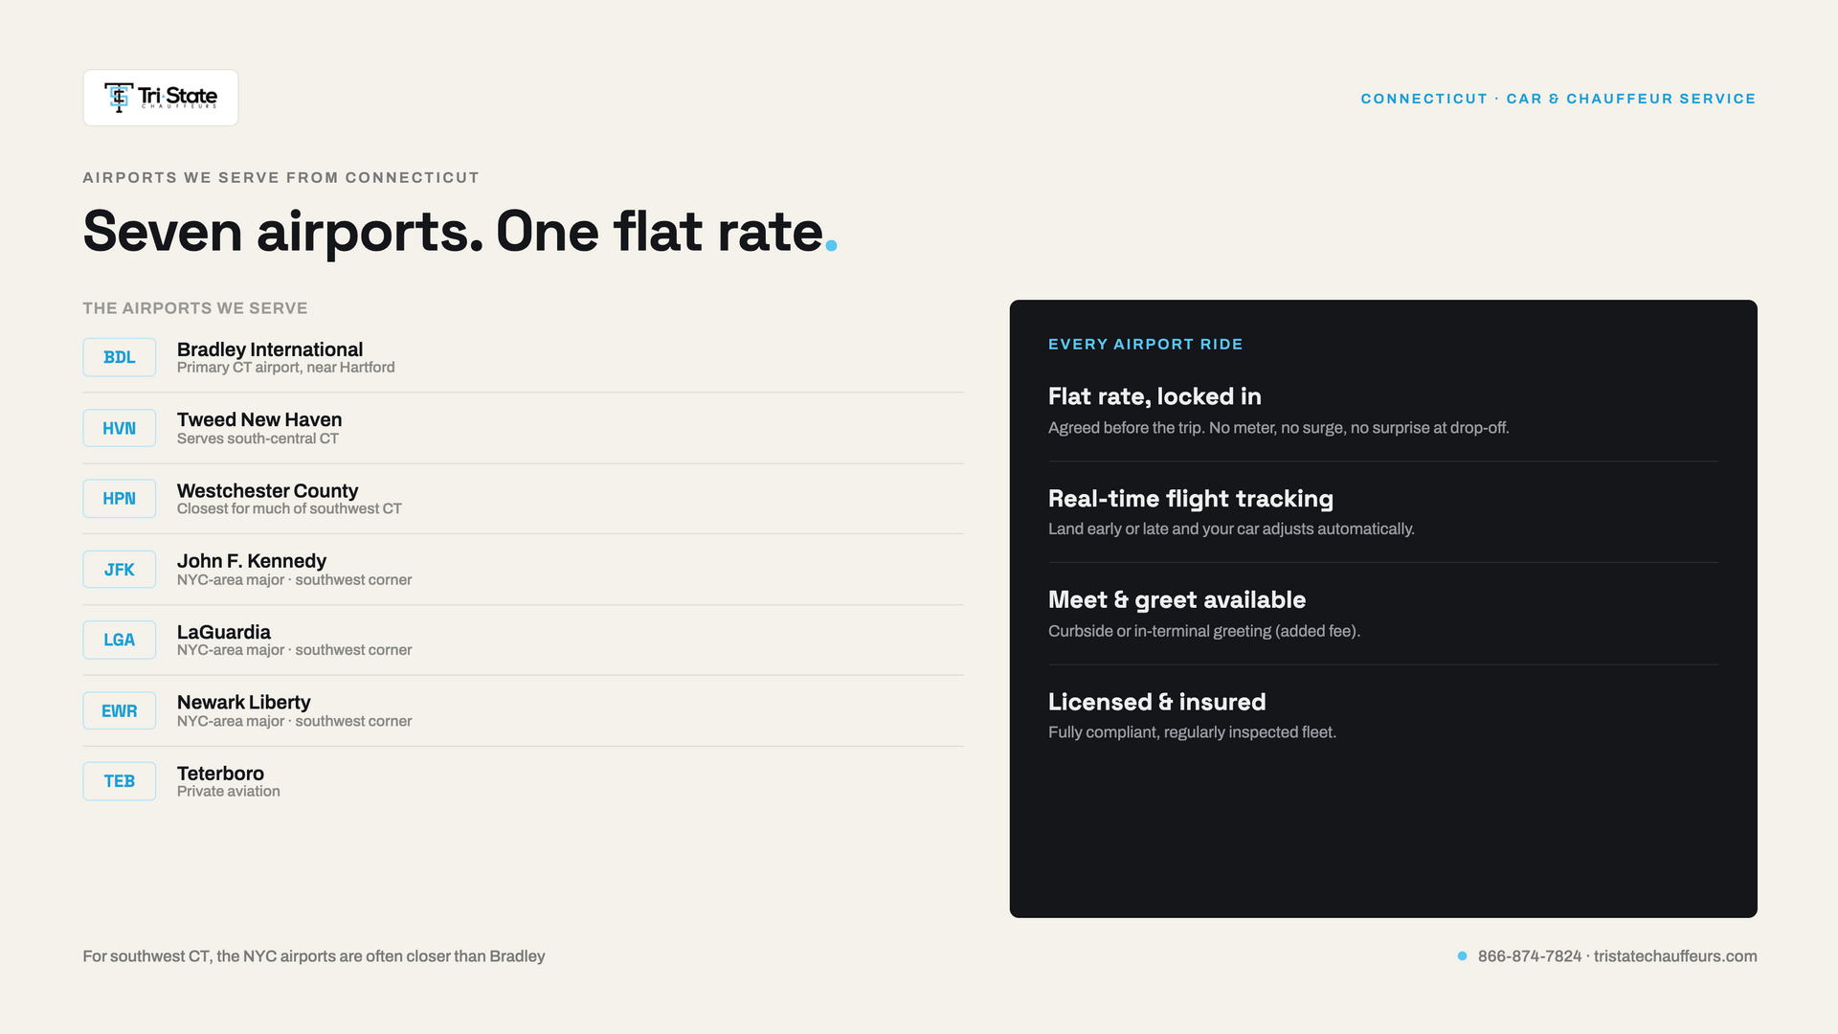Select the Real-time flight tracking heading
The height and width of the screenshot is (1034, 1838).
(1191, 499)
